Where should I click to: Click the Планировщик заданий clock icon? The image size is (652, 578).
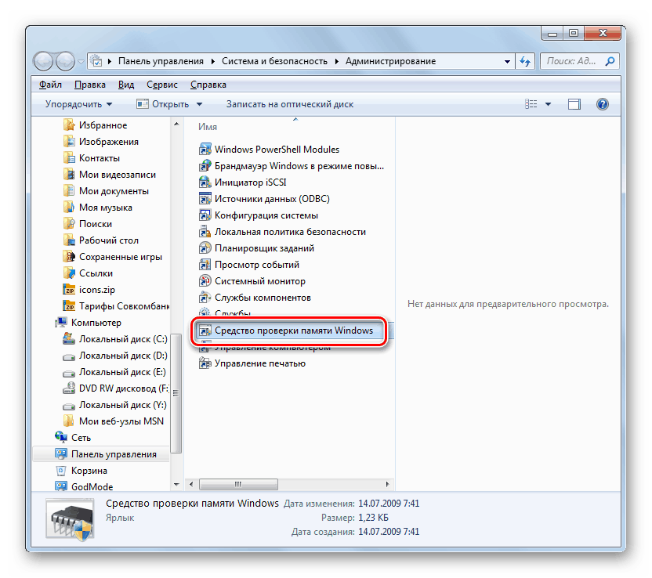pyautogui.click(x=205, y=248)
